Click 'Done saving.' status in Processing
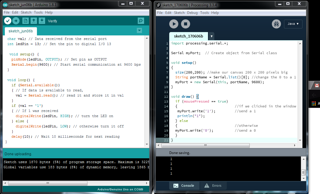The height and width of the screenshot is (194, 320). click(180, 153)
